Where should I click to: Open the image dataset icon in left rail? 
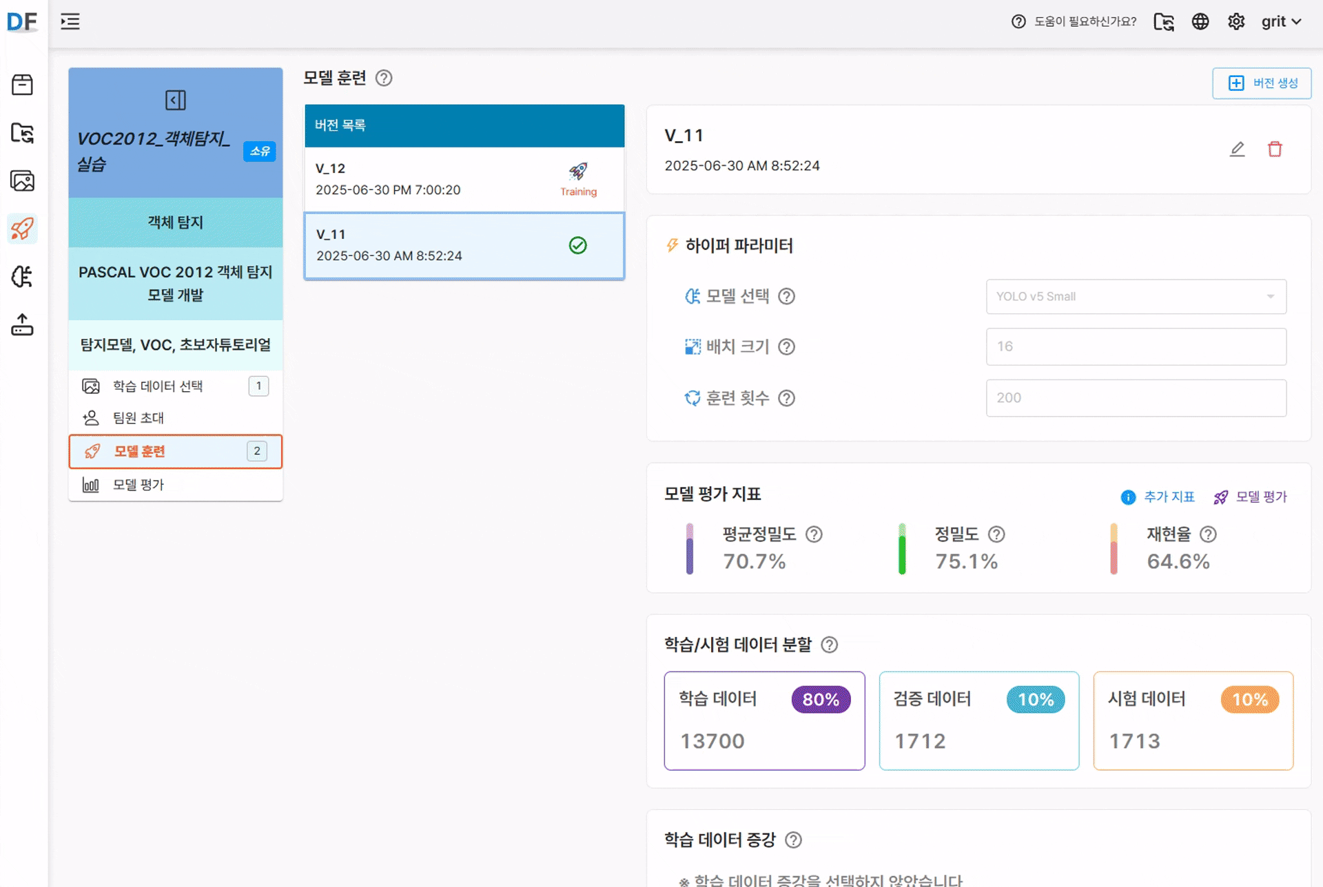(22, 181)
